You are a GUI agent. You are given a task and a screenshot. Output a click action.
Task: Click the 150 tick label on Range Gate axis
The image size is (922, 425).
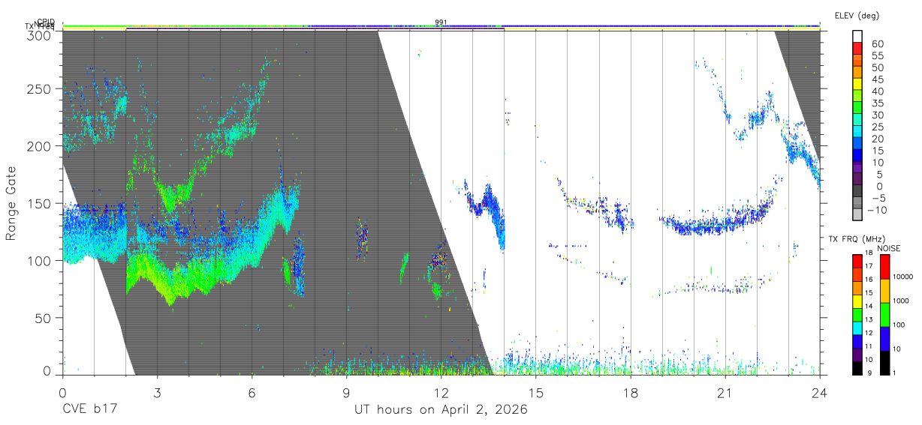coord(39,204)
